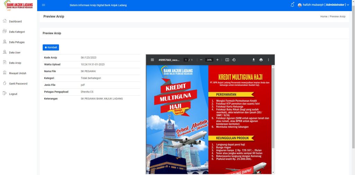The height and width of the screenshot is (175, 355).
Task: Open Dashboard in the sidebar
Action: coord(15,21)
